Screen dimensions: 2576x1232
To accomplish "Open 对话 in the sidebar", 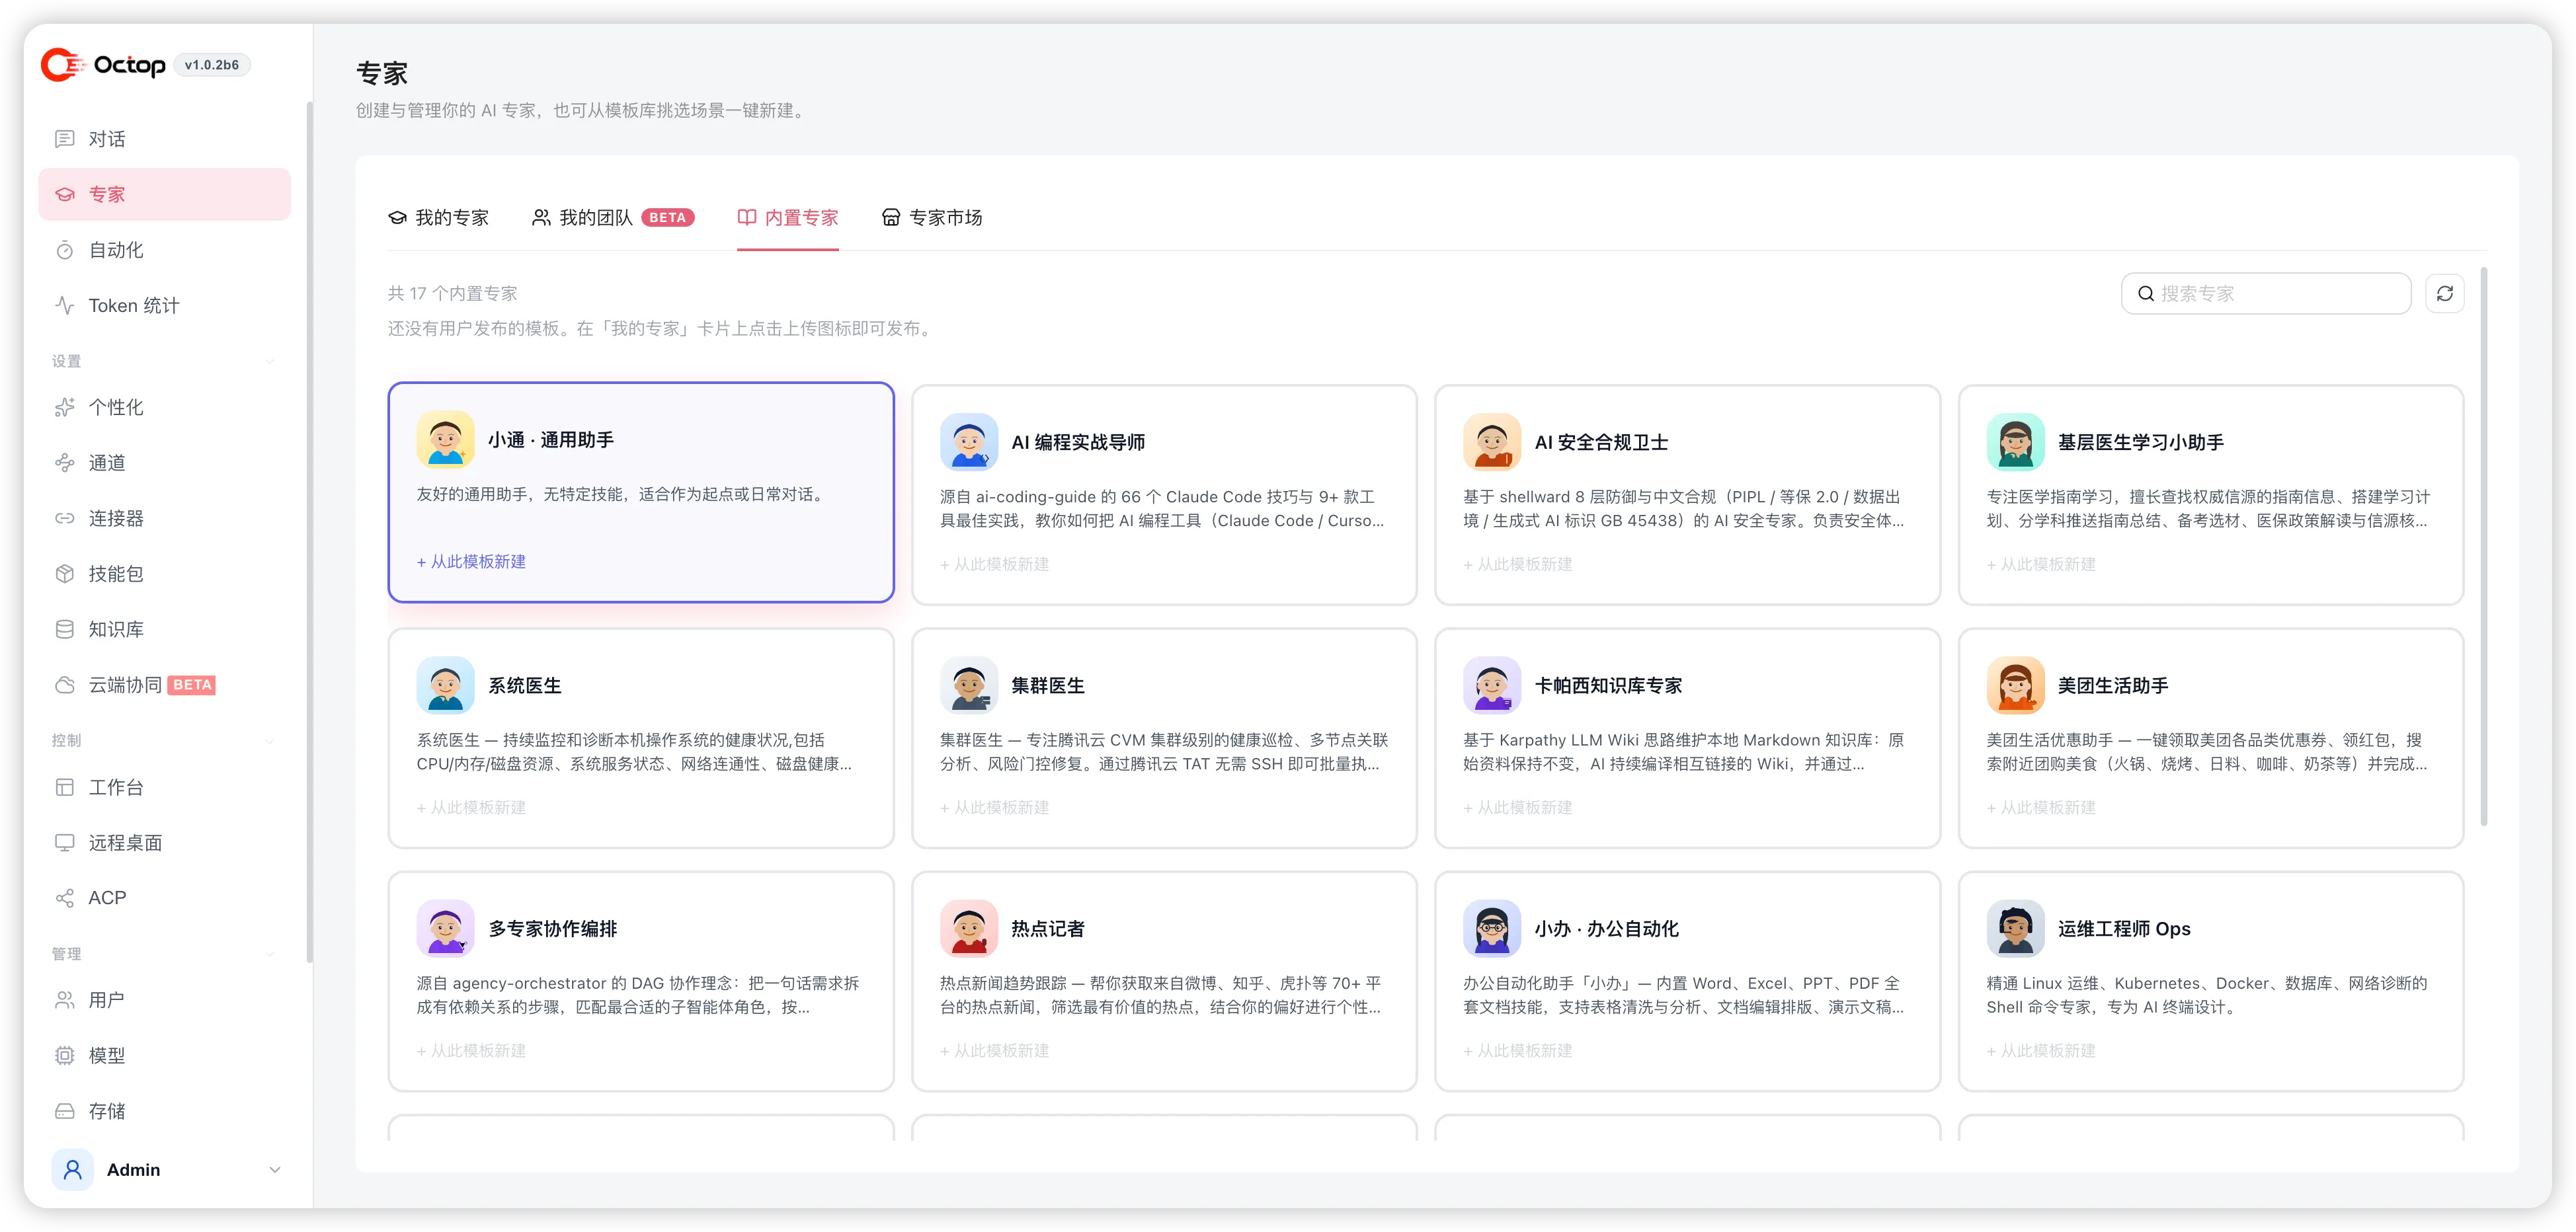I will (x=164, y=139).
